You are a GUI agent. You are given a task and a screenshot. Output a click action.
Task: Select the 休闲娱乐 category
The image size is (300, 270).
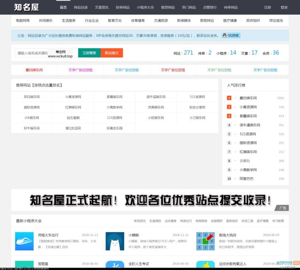pyautogui.click(x=46, y=21)
